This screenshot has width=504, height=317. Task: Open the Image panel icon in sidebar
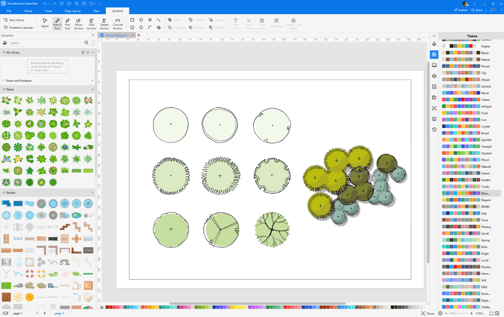[x=434, y=66]
